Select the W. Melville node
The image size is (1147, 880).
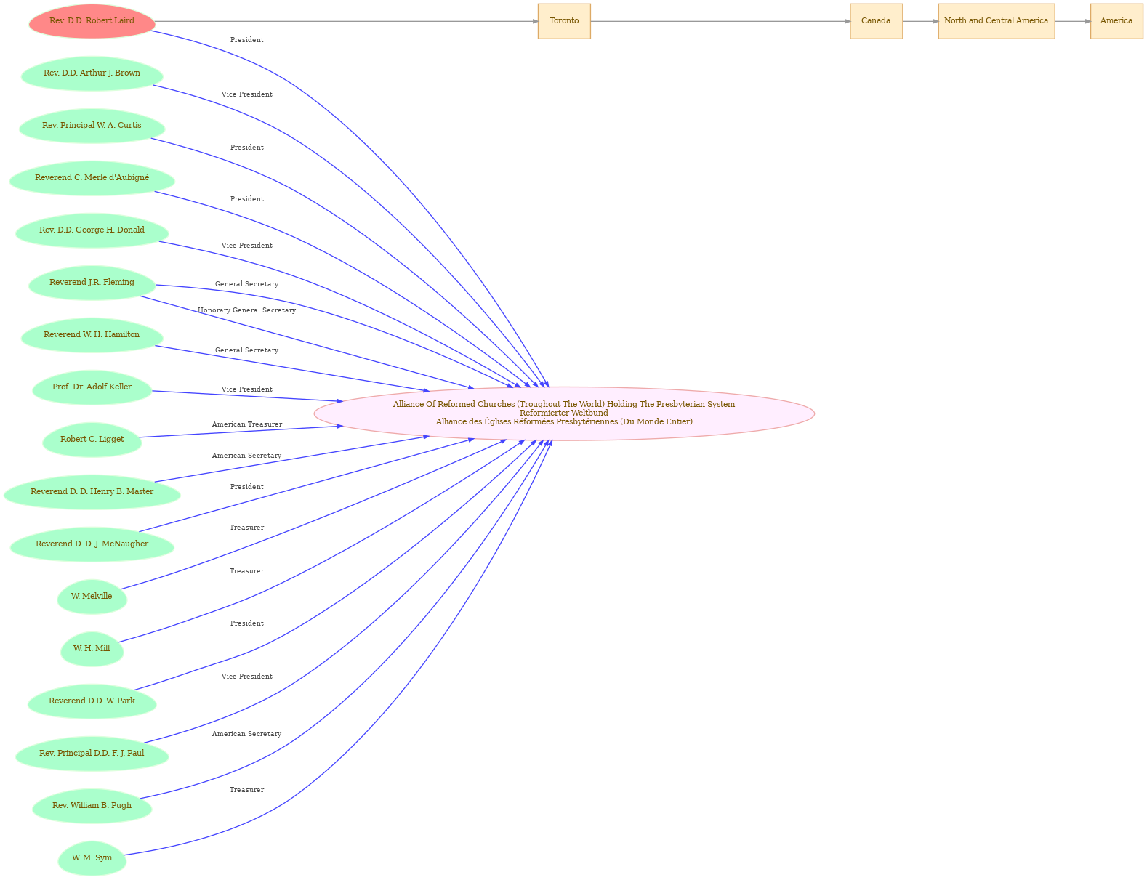[x=92, y=597]
